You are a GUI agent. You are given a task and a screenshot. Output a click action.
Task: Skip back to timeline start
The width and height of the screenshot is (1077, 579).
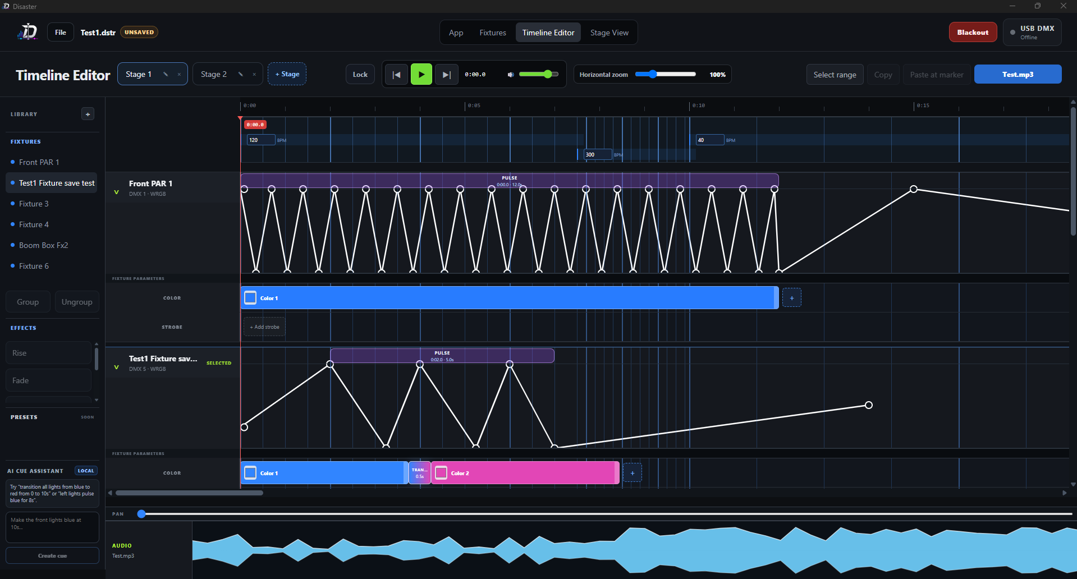pos(396,74)
